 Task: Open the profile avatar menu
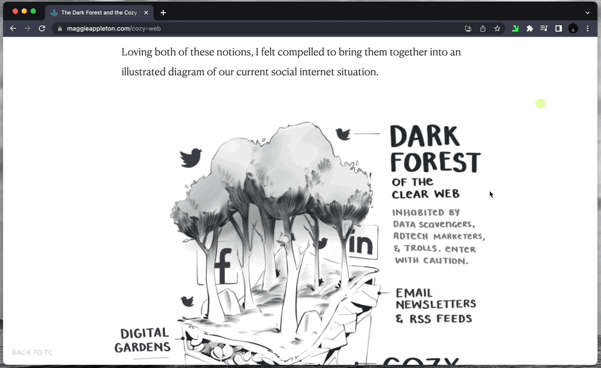(x=573, y=28)
